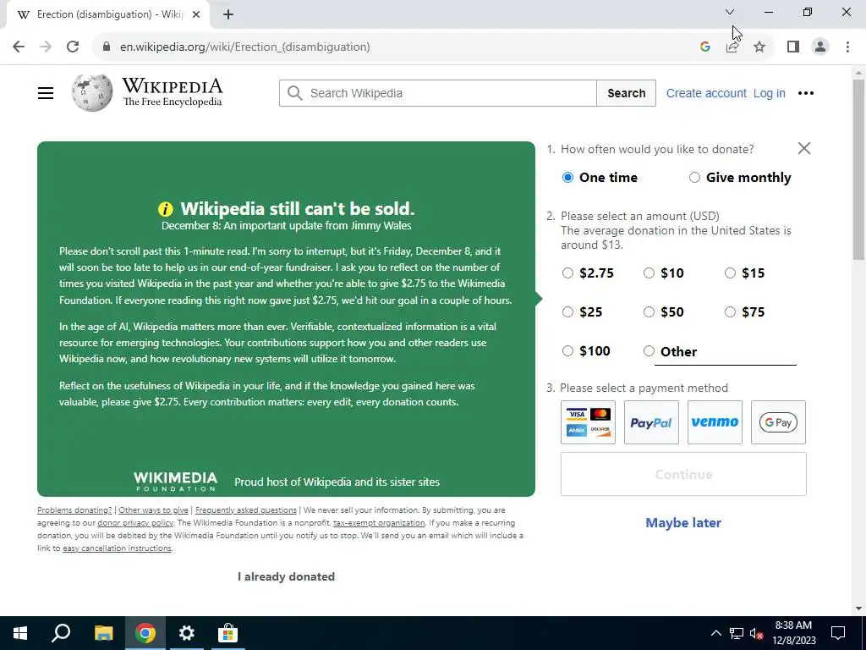
Task: Select the $100 donation amount
Action: click(x=567, y=351)
